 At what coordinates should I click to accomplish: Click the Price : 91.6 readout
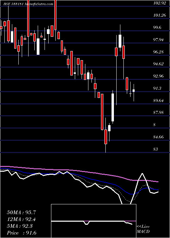pyautogui.click(x=21, y=233)
